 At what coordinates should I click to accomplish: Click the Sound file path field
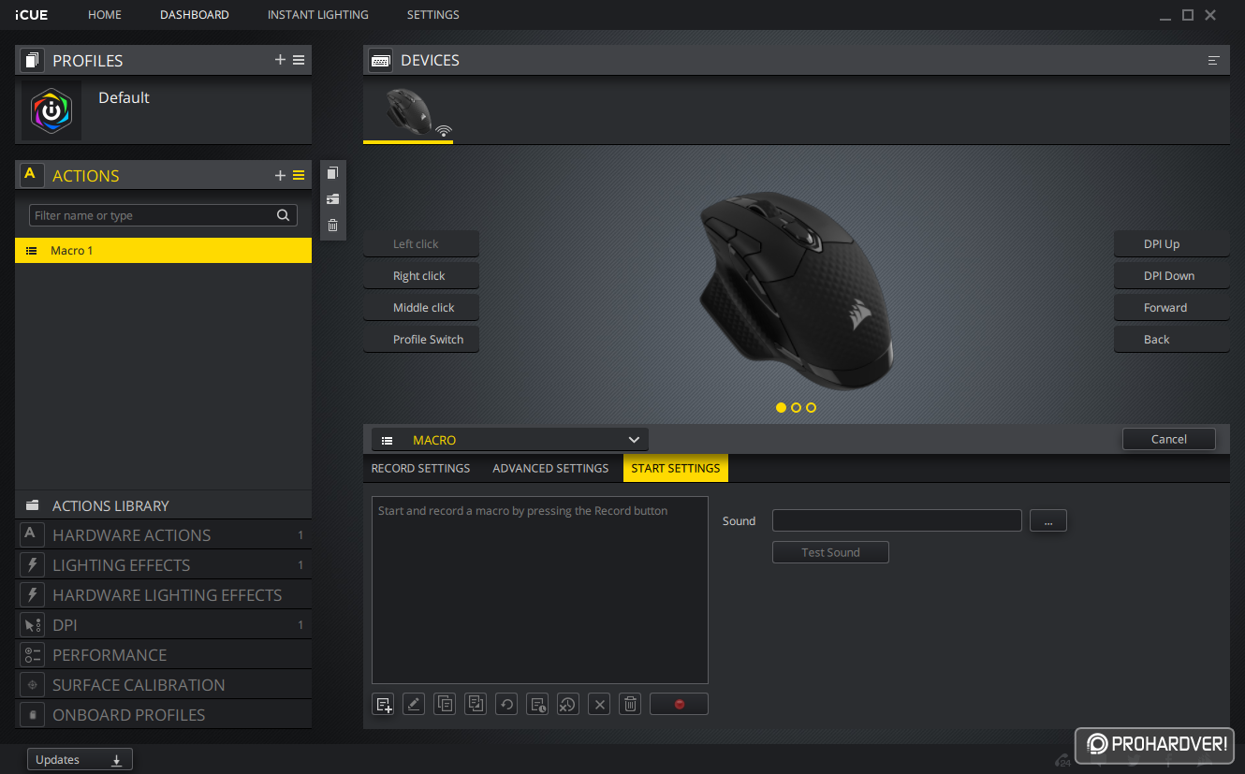click(x=897, y=520)
